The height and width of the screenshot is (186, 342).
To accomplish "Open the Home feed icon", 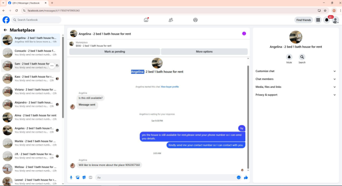I will click(146, 20).
